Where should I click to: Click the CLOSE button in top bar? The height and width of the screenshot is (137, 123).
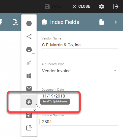[81, 7]
